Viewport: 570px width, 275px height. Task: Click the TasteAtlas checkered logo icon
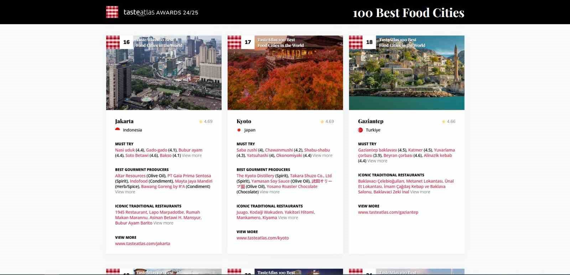(x=112, y=12)
